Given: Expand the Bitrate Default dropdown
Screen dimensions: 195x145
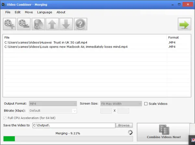Looking at the screenshot, I should click(53, 111).
